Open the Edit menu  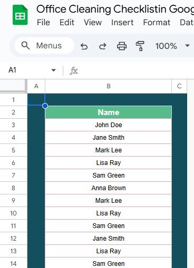67,23
